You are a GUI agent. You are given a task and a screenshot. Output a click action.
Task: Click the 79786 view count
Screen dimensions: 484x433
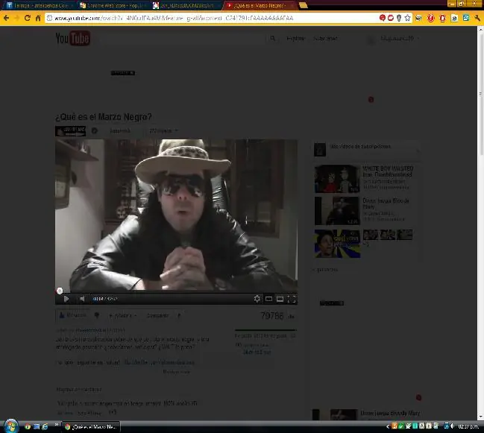(x=272, y=316)
